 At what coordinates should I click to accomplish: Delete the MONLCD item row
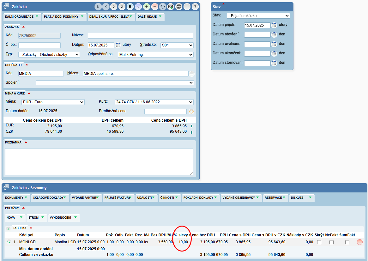[359, 242]
